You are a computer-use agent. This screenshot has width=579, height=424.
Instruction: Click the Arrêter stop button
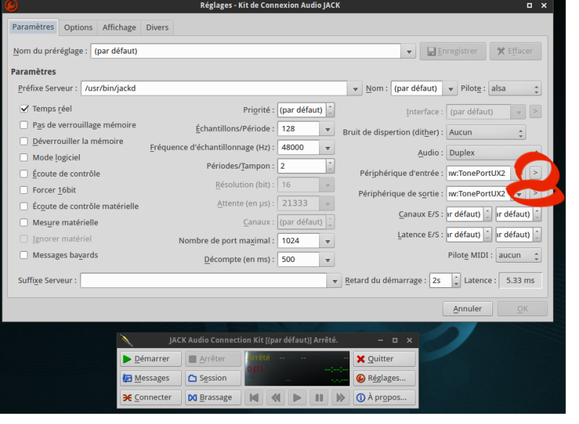213,359
